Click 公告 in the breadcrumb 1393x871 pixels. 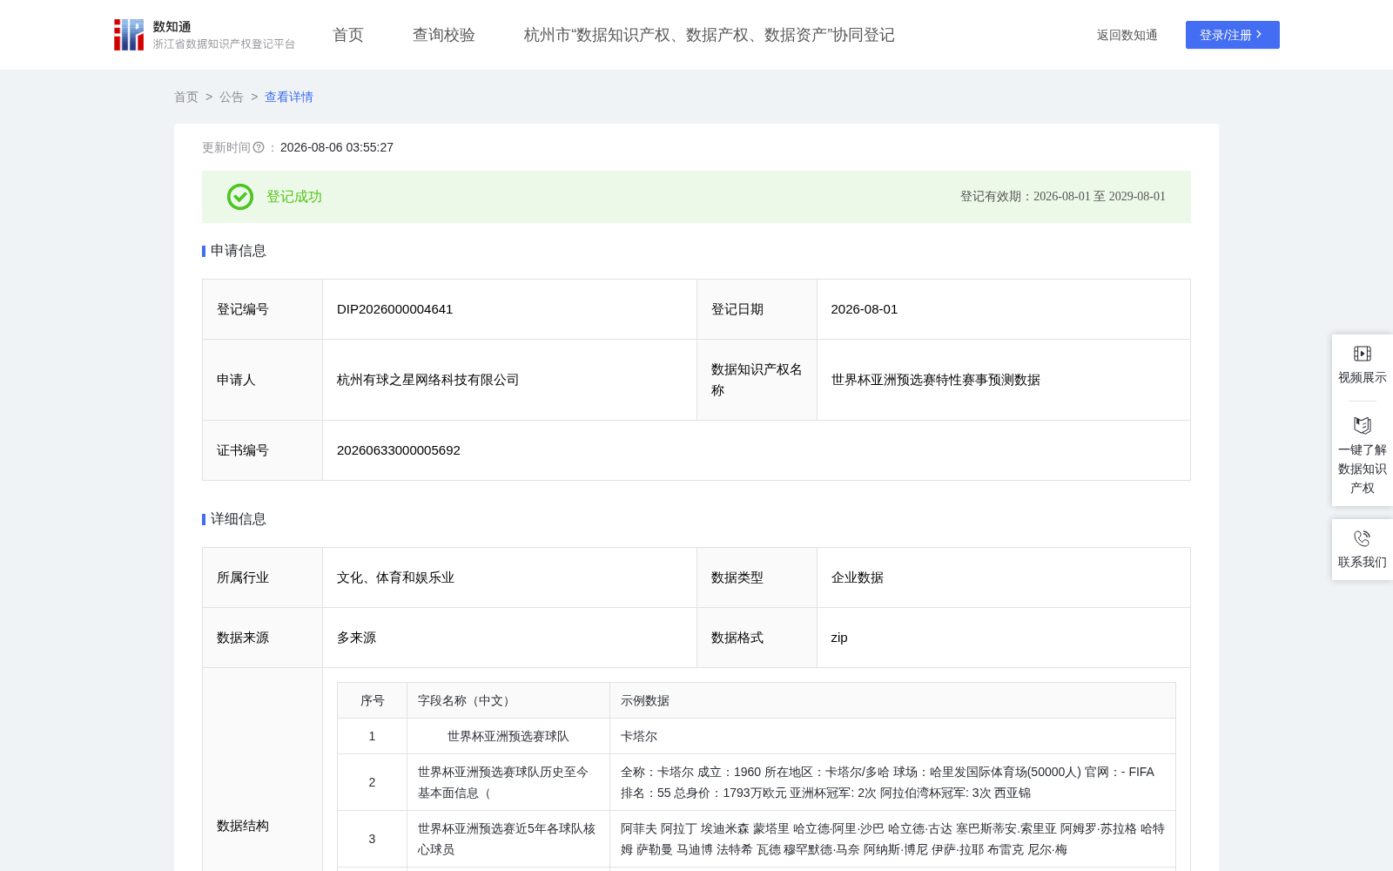232,97
